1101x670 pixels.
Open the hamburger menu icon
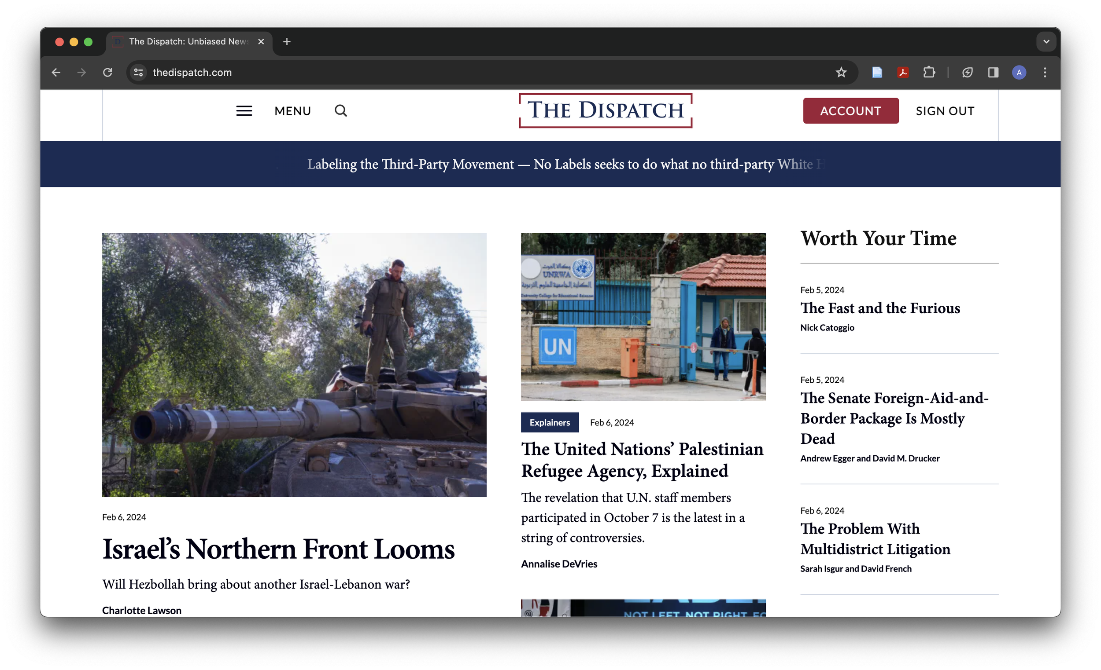coord(244,111)
